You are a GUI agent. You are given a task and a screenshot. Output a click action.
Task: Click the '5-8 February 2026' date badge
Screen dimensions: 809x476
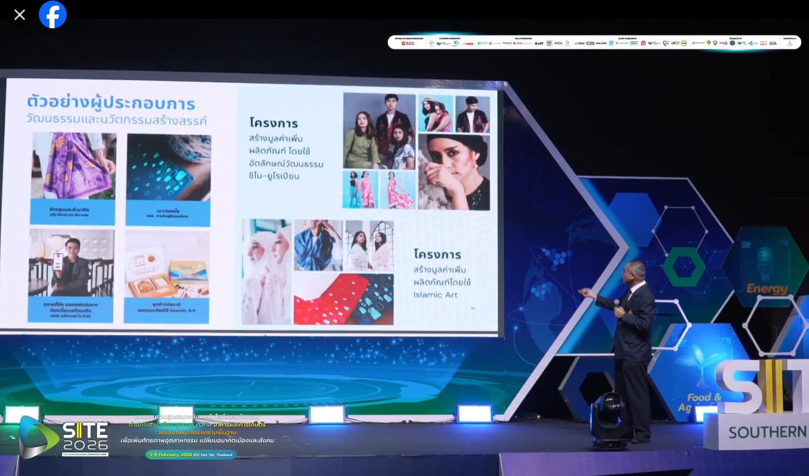click(x=191, y=454)
